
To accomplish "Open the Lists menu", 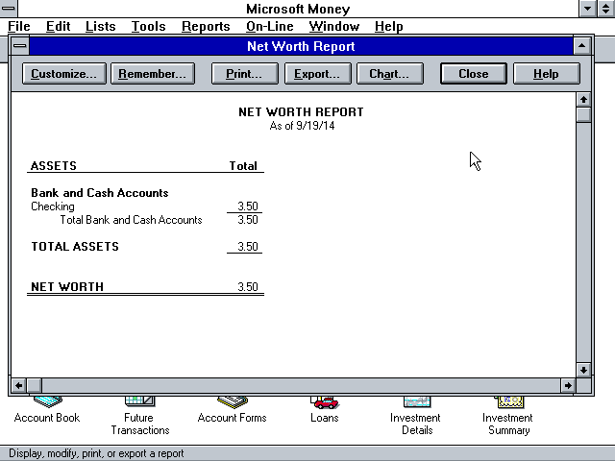I will click(x=101, y=27).
